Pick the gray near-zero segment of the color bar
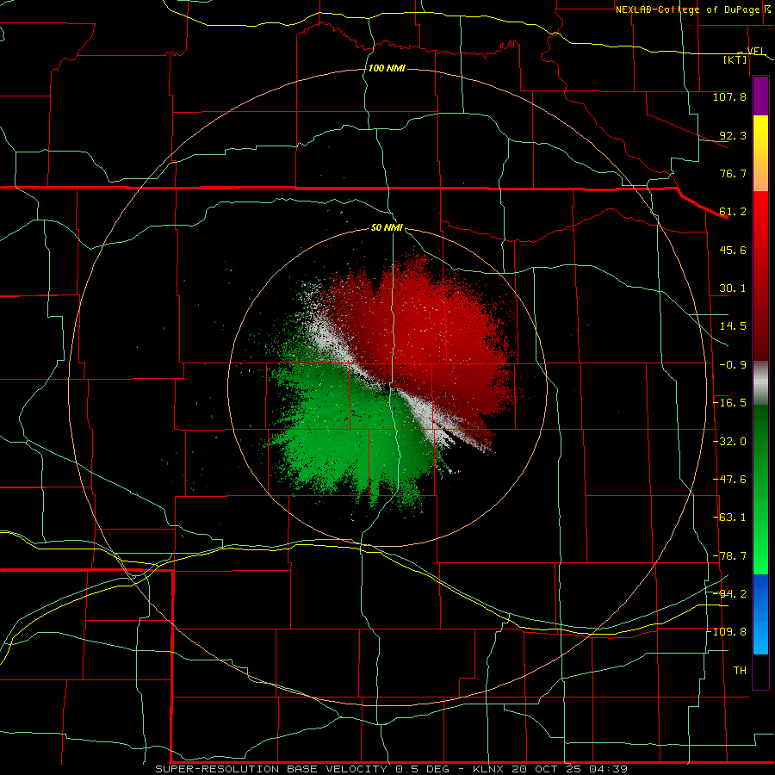The height and width of the screenshot is (775, 775). coord(760,383)
